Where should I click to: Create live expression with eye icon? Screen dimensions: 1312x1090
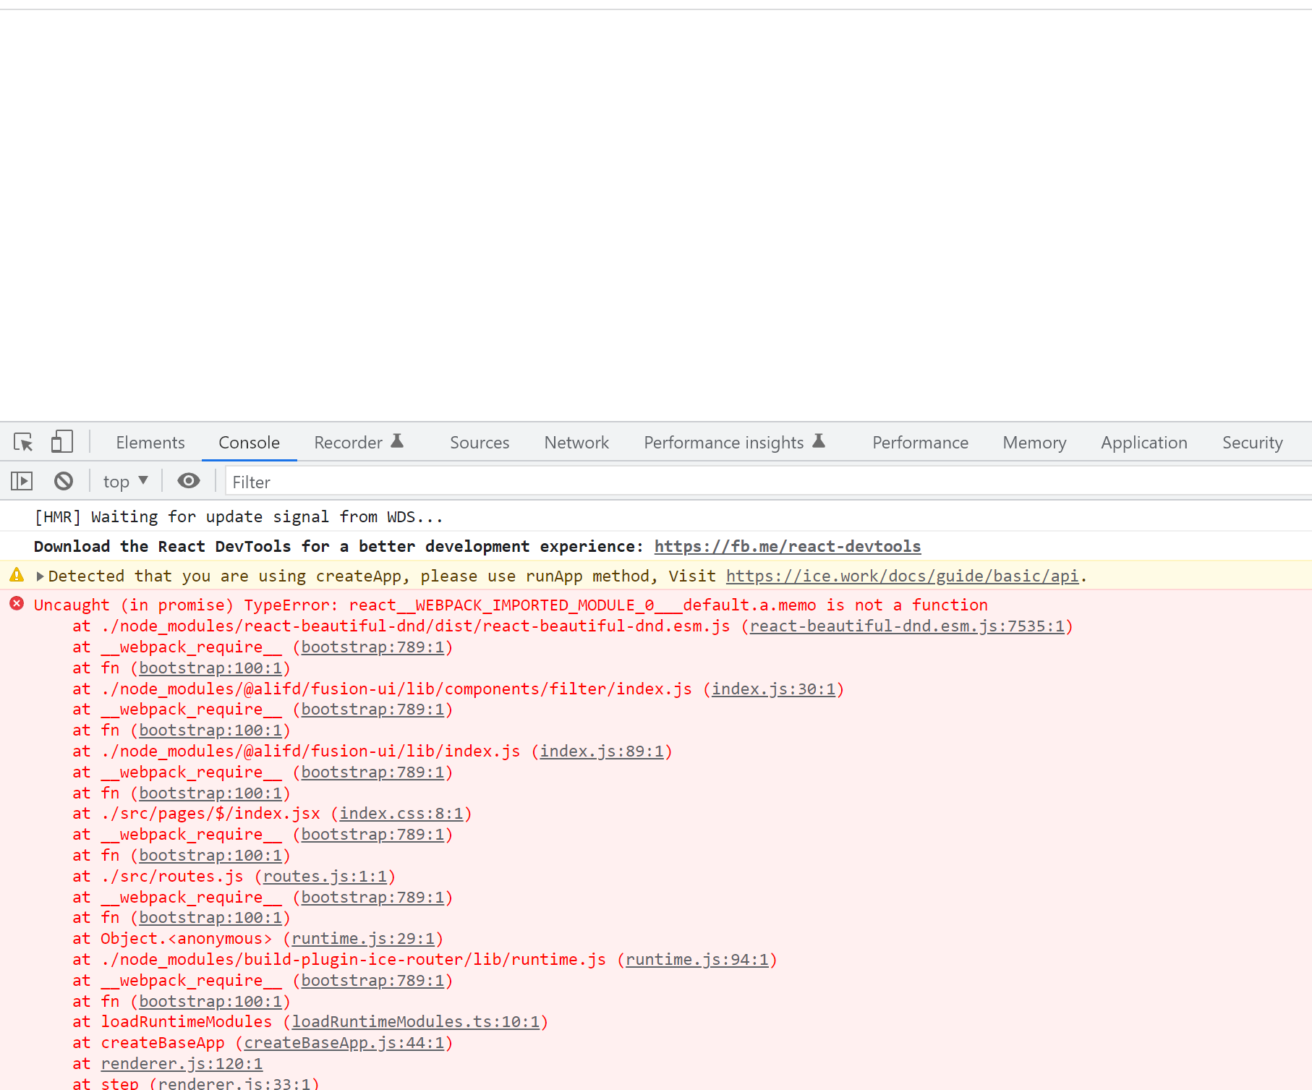click(x=189, y=481)
